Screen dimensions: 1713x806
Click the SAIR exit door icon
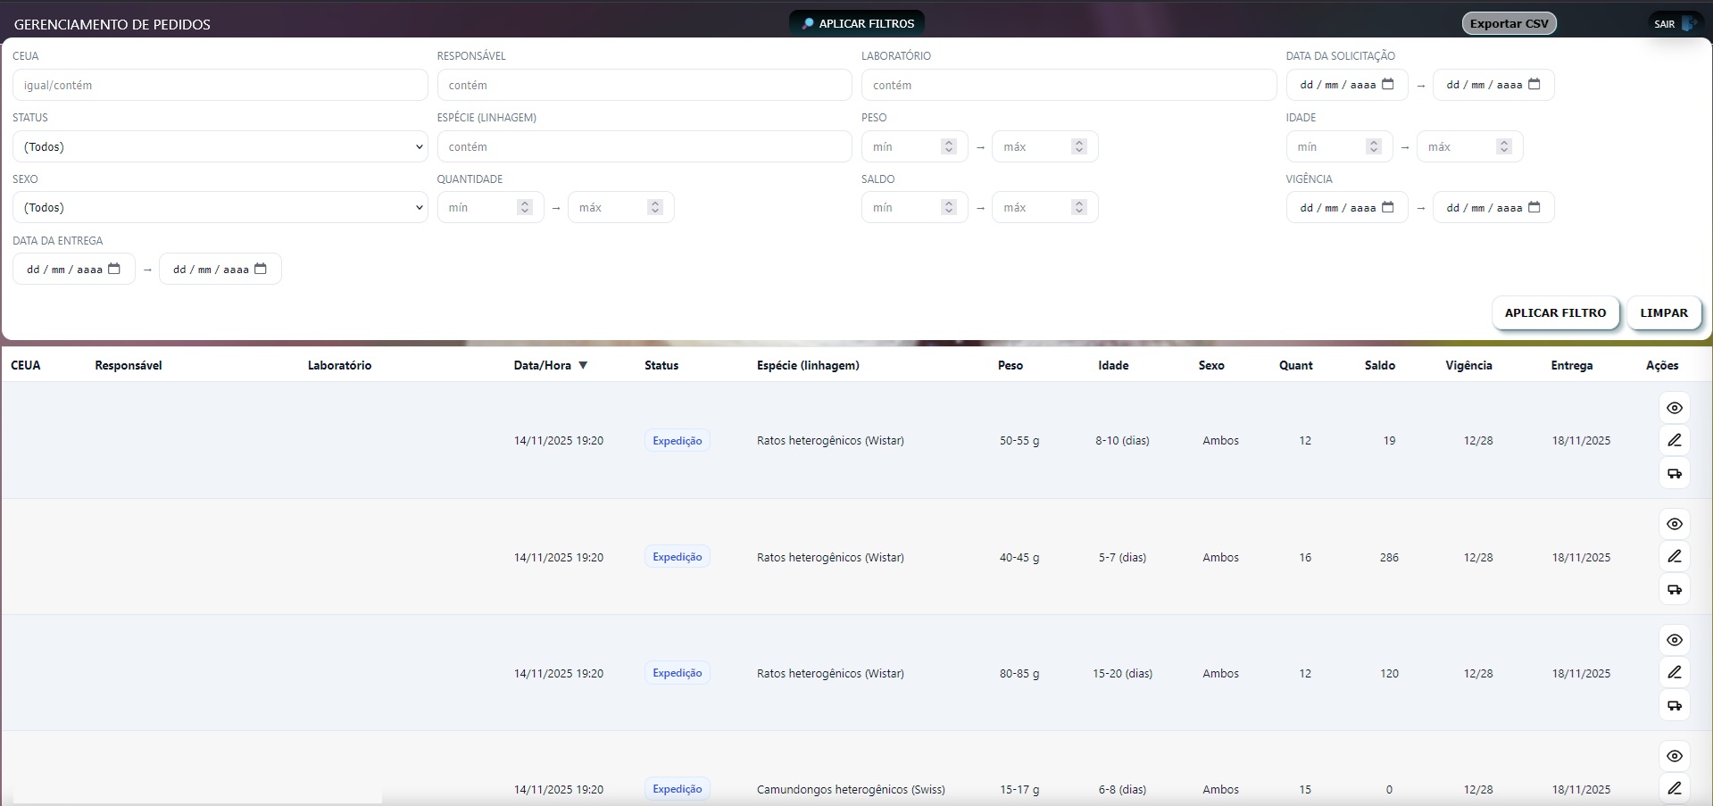point(1691,24)
